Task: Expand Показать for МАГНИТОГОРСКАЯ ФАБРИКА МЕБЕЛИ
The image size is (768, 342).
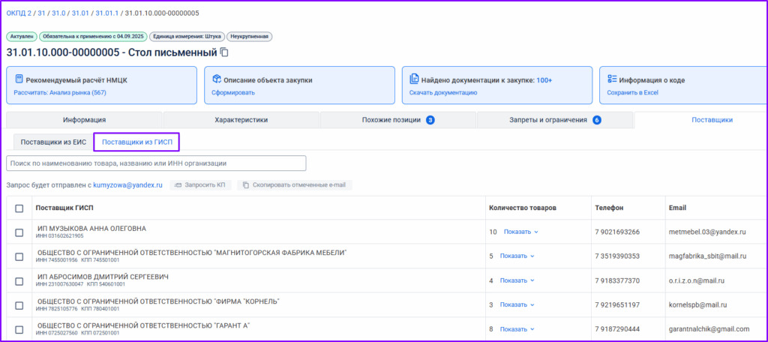Action: tap(517, 256)
